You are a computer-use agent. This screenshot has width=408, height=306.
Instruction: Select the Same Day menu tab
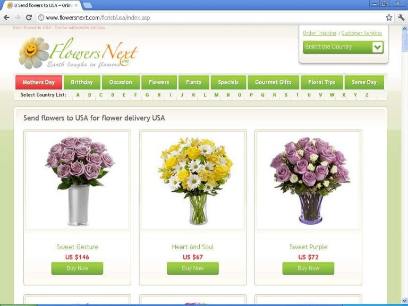pos(364,82)
